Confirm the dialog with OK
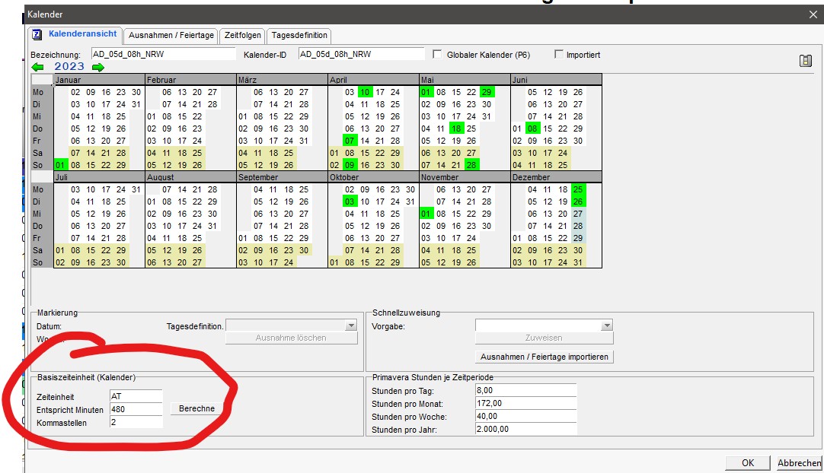The width and height of the screenshot is (824, 473). click(747, 462)
